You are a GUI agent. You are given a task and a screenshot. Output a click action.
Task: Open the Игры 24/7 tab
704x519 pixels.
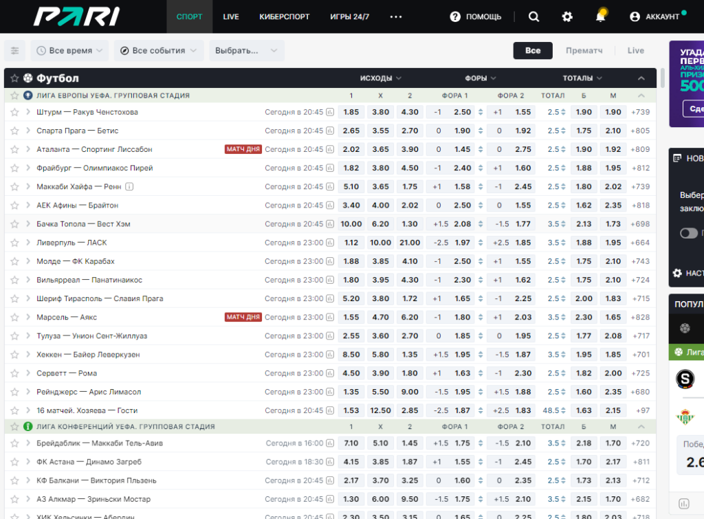click(349, 16)
